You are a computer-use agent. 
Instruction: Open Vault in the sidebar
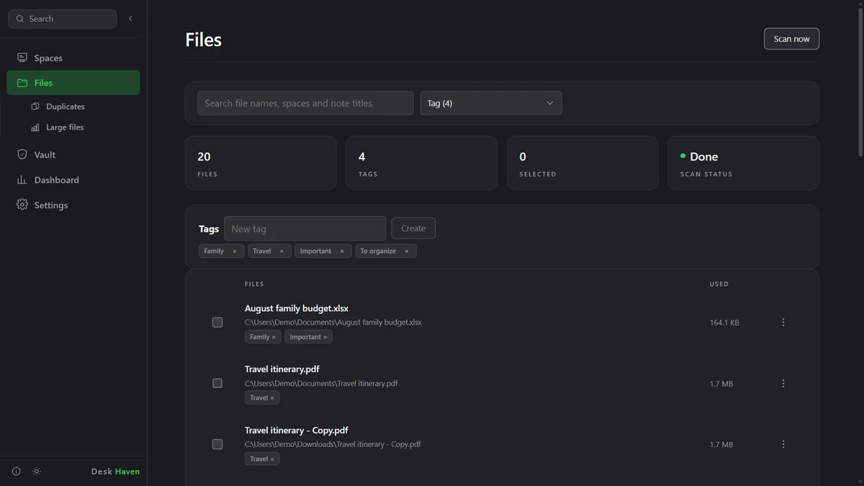click(x=73, y=155)
